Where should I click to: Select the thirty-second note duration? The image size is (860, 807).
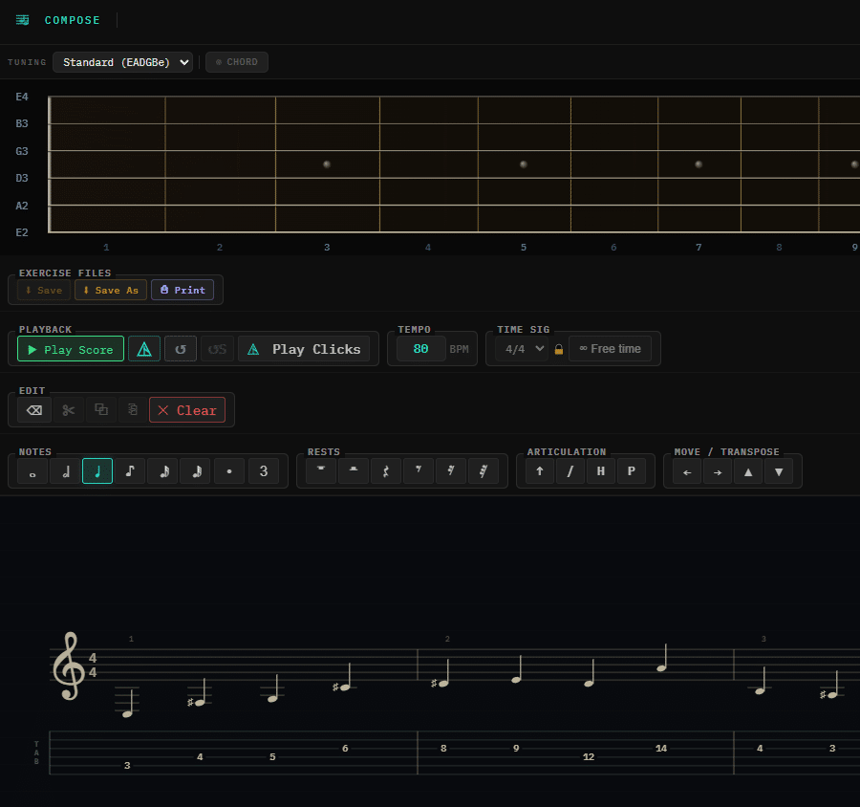(196, 471)
